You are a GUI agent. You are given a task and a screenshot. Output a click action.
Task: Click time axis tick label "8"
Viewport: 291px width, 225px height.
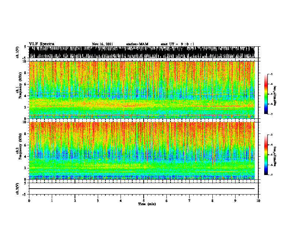coord(212,201)
